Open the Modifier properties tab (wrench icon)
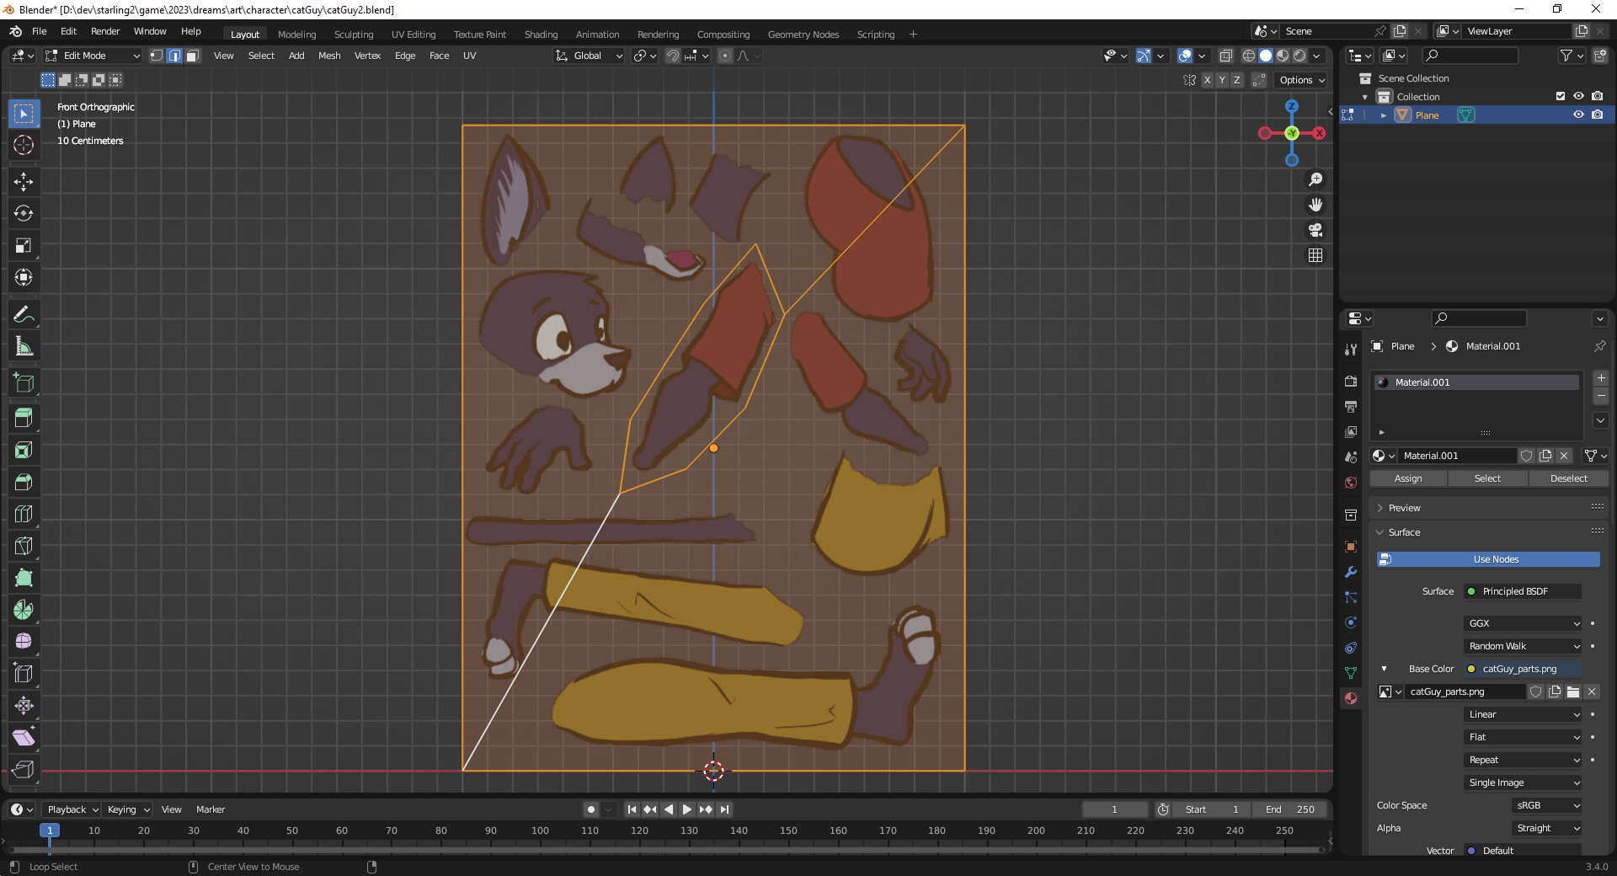1617x876 pixels. point(1351,572)
